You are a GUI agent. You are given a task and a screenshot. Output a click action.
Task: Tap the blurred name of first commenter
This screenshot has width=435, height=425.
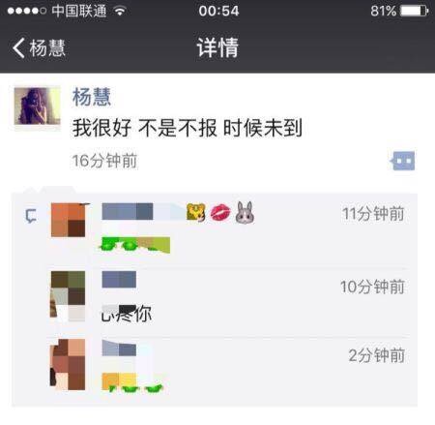coord(144,212)
